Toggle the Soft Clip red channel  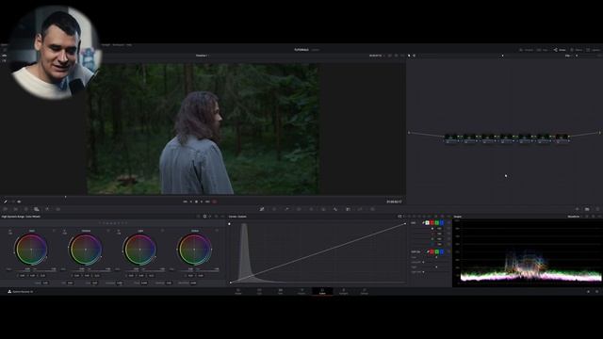[x=432, y=251]
